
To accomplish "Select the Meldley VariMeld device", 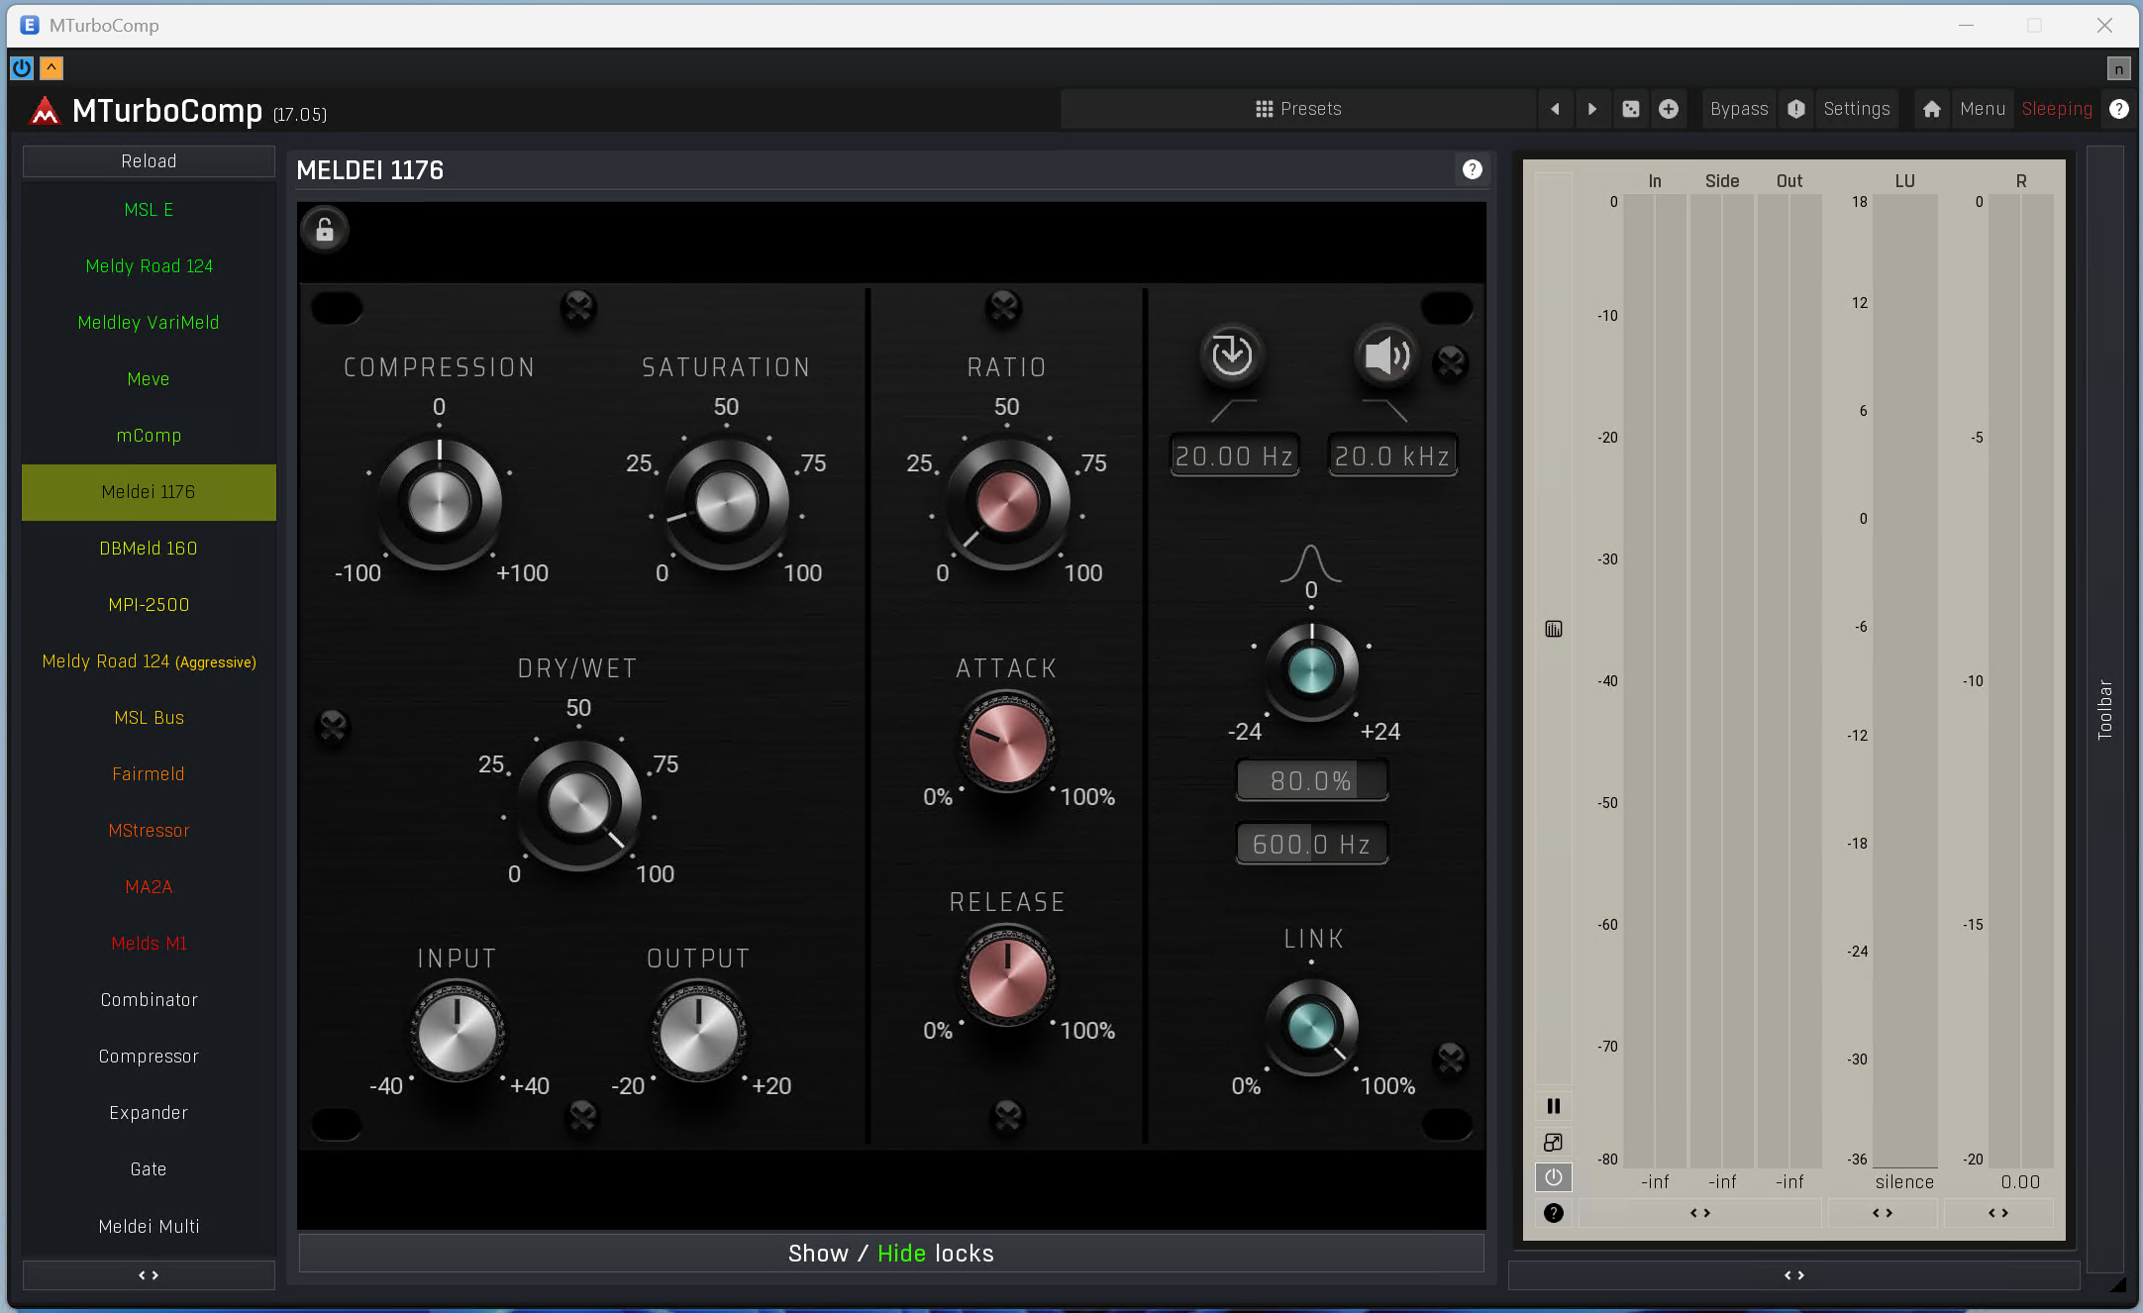I will click(149, 323).
